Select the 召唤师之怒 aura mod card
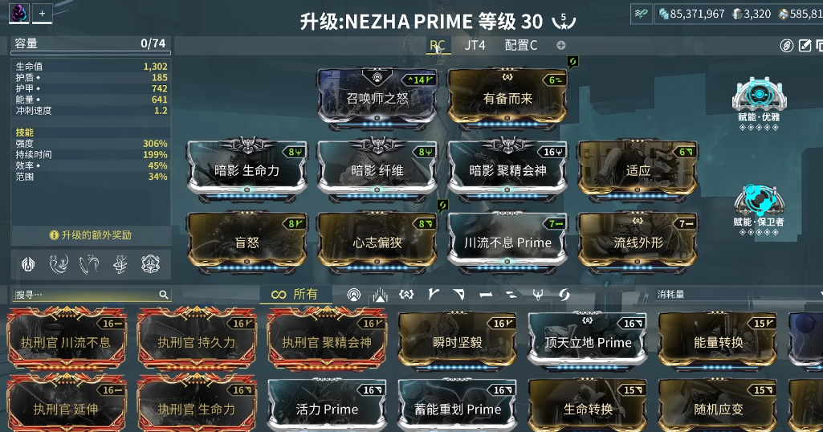The width and height of the screenshot is (823, 432). (377, 98)
